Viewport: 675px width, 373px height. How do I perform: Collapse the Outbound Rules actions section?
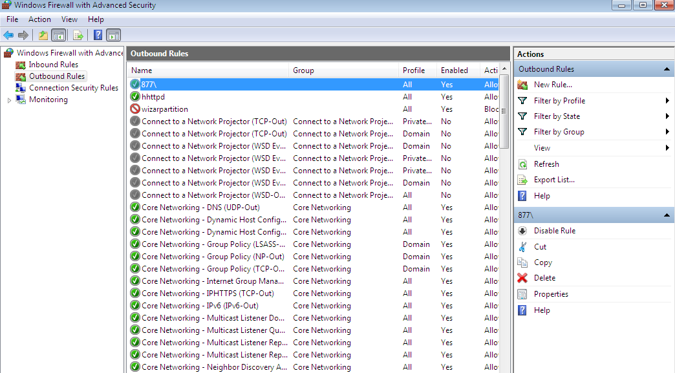667,69
